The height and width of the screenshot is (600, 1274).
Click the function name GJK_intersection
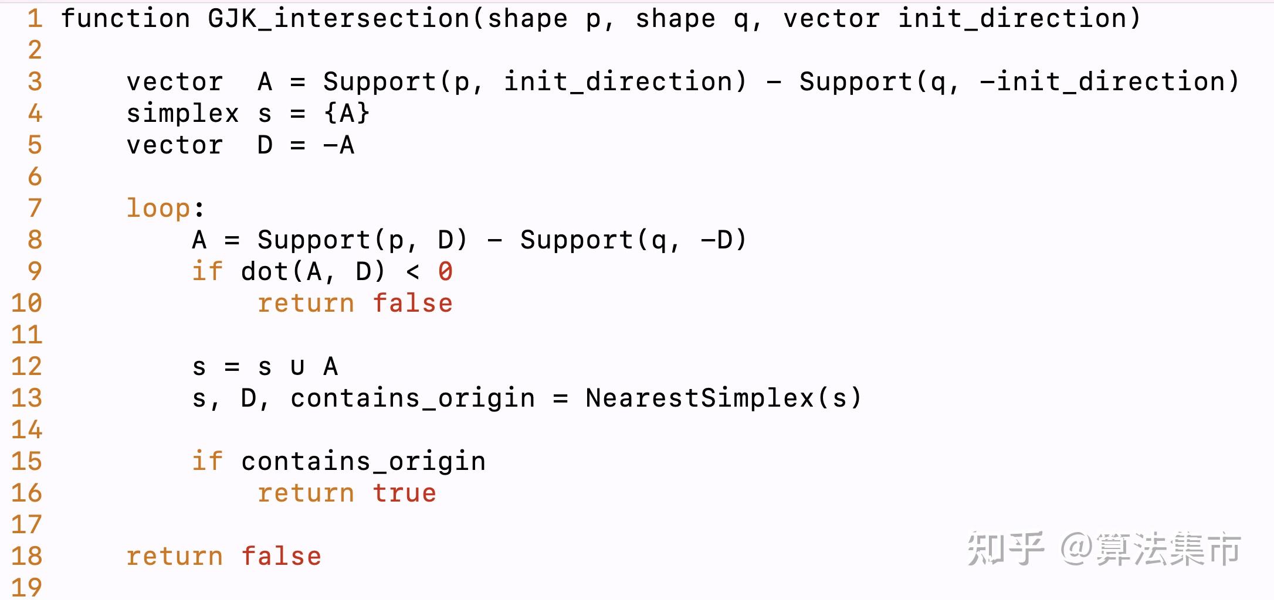coord(339,19)
